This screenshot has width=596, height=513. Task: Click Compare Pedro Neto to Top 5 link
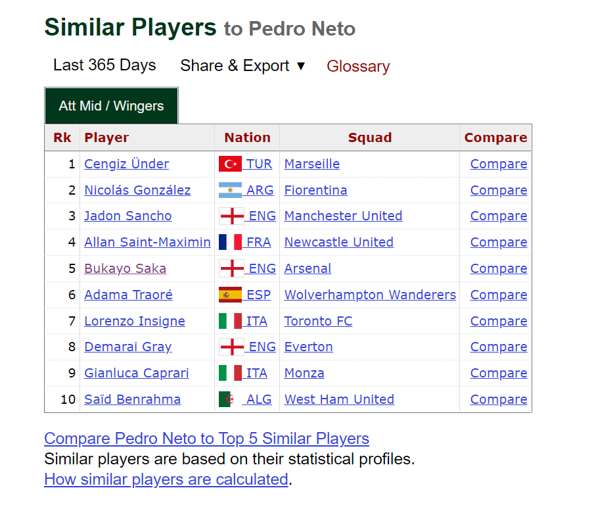[206, 439]
